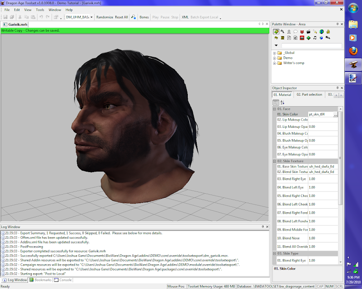The image size is (362, 289).
Task: Sort properties alphabetically in Object Inspector
Action: [x=282, y=103]
